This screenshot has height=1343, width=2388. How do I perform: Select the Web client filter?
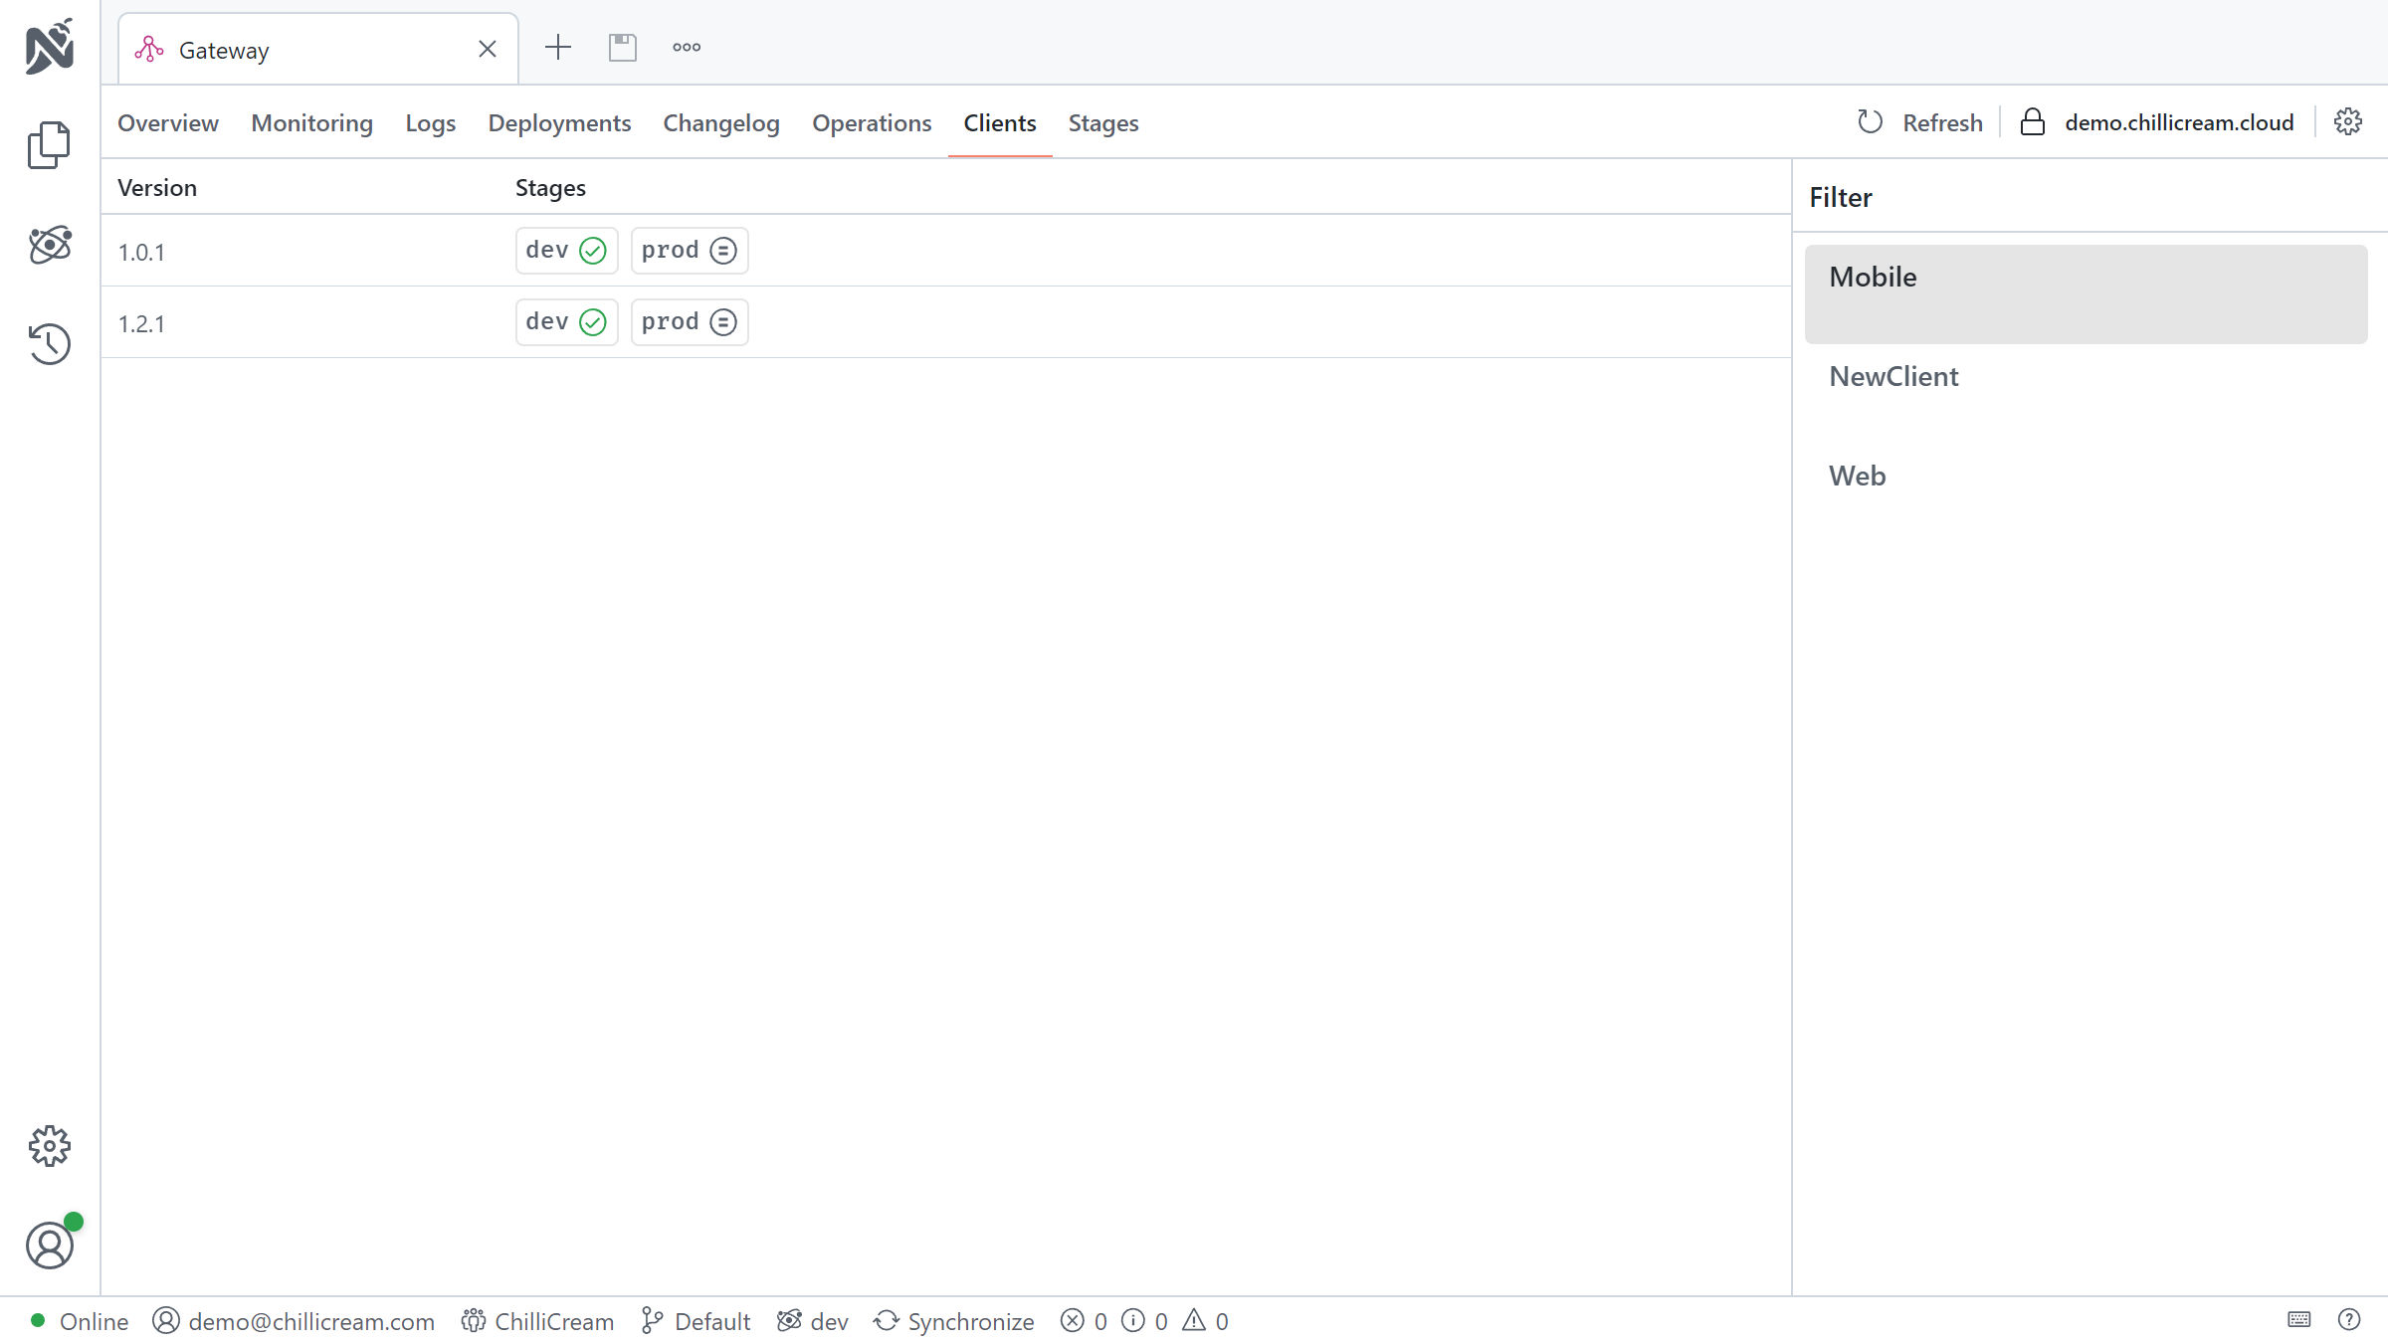point(1858,476)
